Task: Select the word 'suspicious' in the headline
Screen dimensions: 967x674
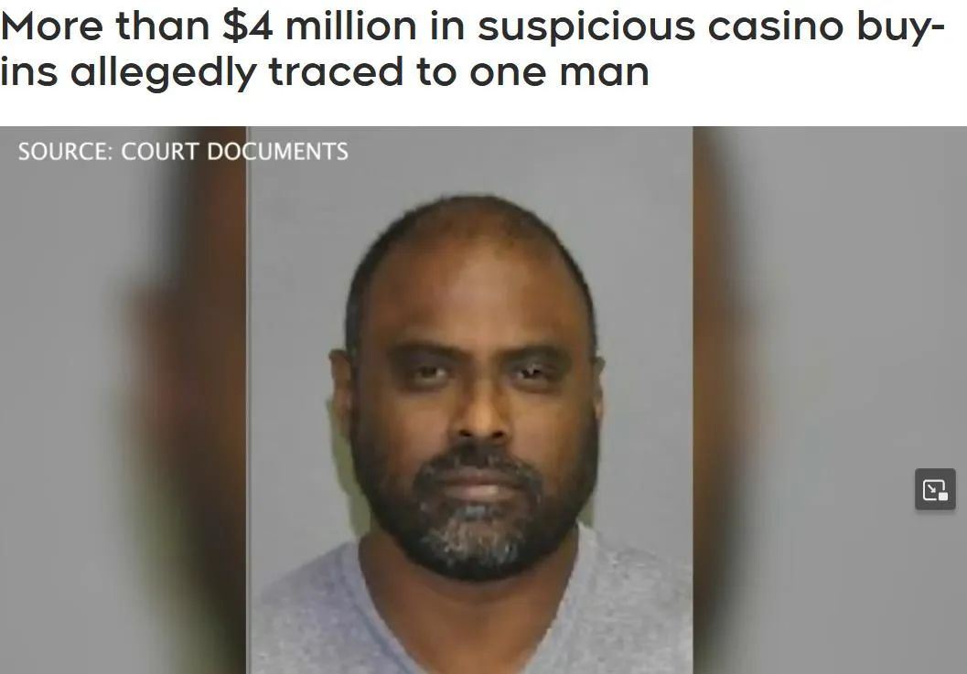Action: click(x=586, y=28)
